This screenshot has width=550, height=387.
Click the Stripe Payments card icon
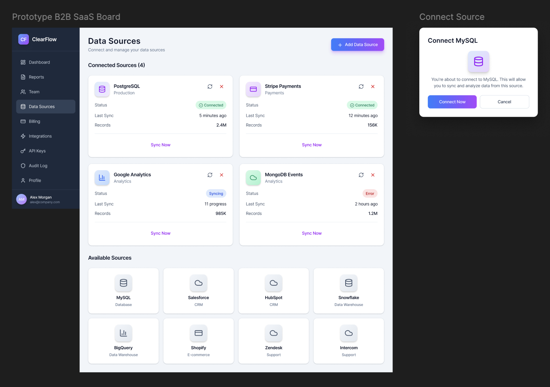253,89
